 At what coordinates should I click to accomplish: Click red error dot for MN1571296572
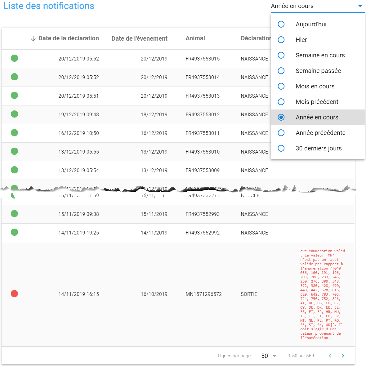pyautogui.click(x=15, y=294)
